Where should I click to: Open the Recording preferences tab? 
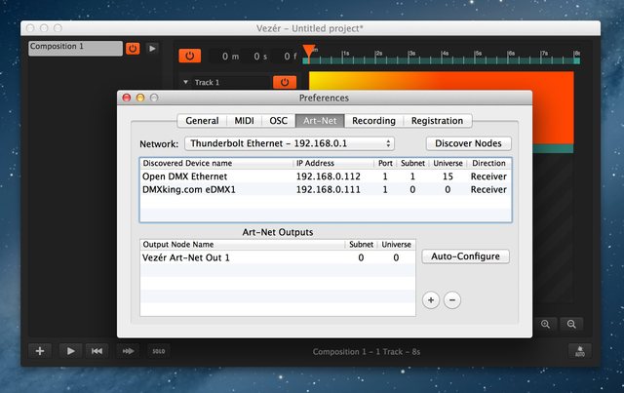(x=373, y=121)
